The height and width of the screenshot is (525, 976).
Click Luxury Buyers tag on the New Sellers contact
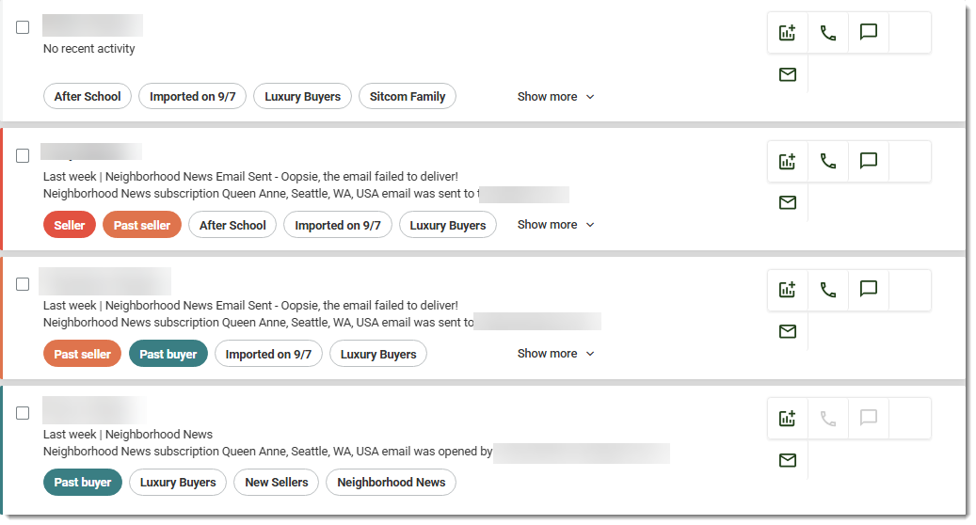click(177, 482)
